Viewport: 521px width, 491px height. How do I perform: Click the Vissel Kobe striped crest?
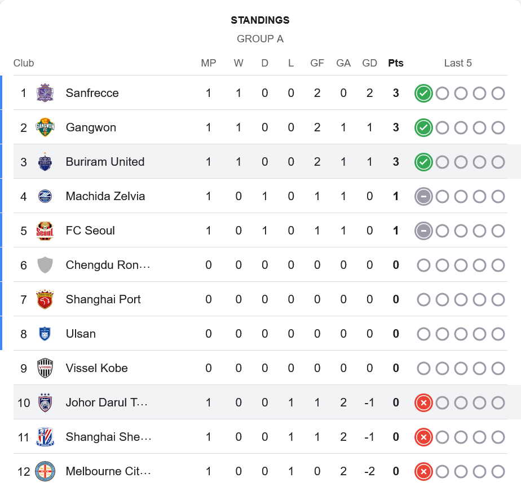(45, 368)
